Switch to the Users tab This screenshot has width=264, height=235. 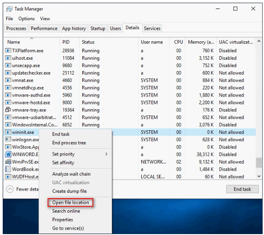[115, 28]
